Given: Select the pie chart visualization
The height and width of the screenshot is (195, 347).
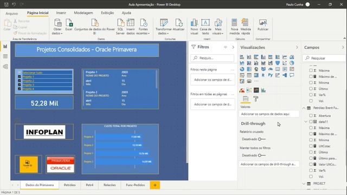Looking at the screenshot, I should click(x=292, y=63).
